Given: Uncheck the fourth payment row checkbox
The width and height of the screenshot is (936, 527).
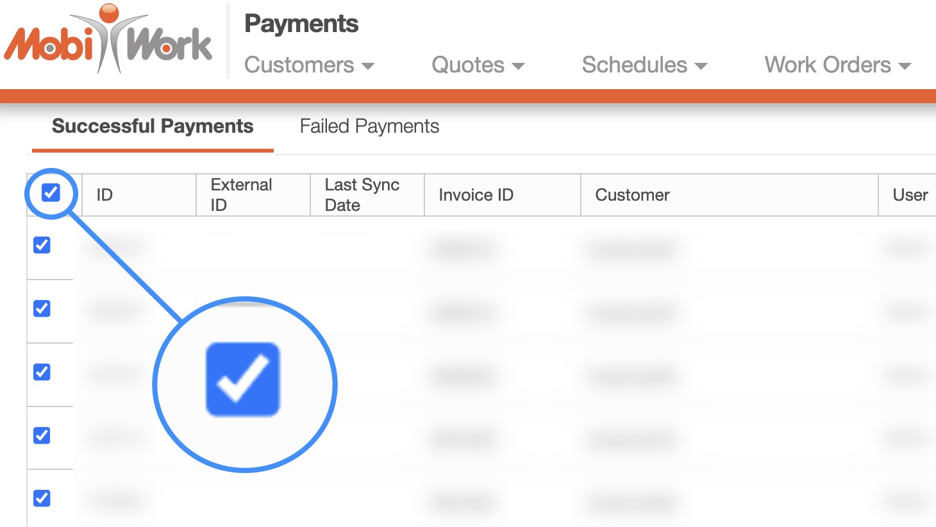Looking at the screenshot, I should [42, 435].
